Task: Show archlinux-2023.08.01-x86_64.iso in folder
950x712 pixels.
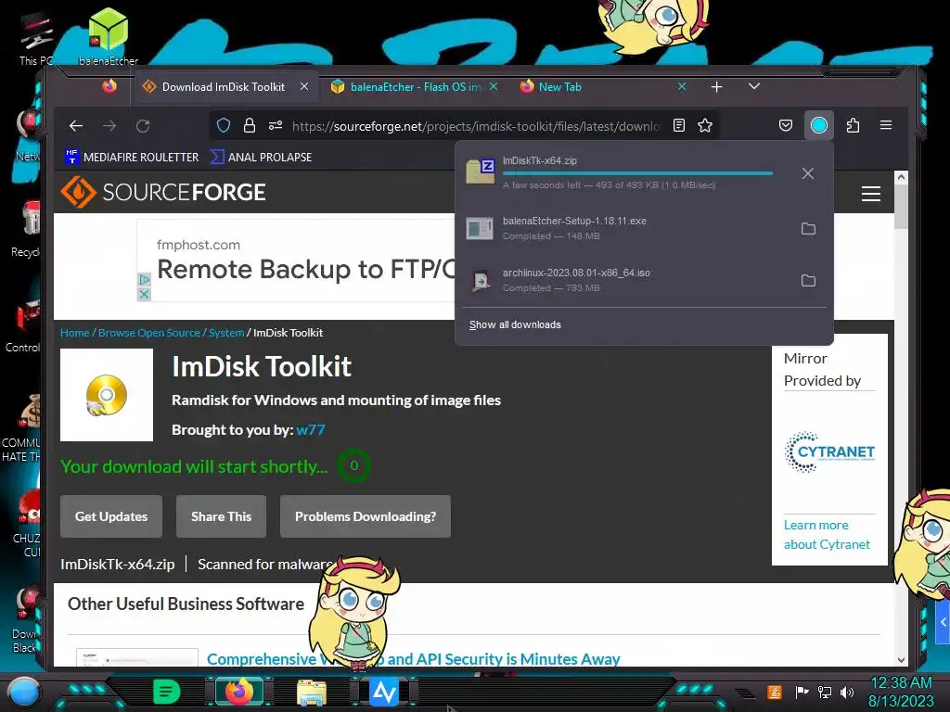Action: click(x=808, y=280)
